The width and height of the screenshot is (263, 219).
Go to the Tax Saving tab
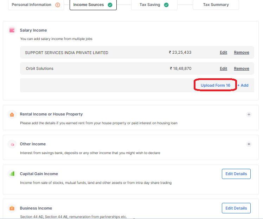tap(150, 5)
